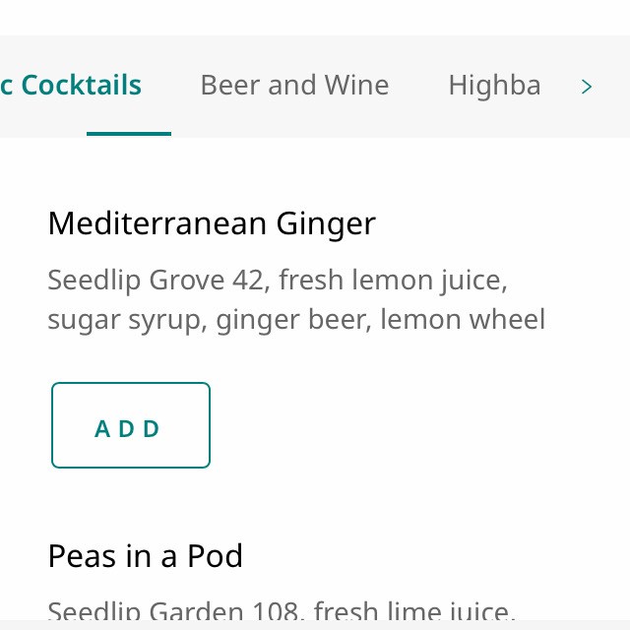Click the 'Seedlip Grove 42' ingredient text
This screenshot has height=630, width=630.
(156, 282)
